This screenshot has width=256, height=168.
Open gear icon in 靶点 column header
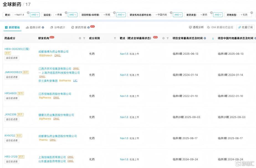pyautogui.click(x=163, y=38)
